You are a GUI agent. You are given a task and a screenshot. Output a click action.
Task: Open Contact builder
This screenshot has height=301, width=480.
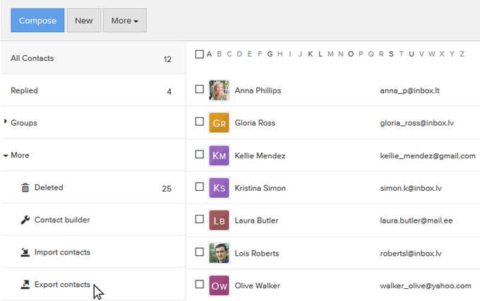pos(93,220)
